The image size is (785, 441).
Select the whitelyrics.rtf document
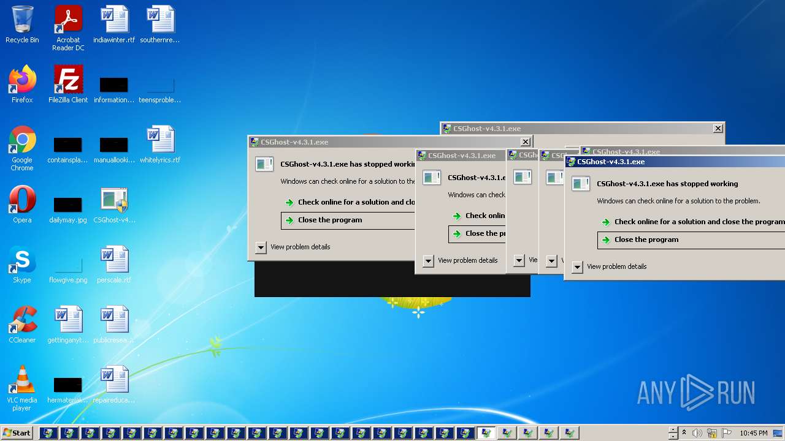(160, 145)
